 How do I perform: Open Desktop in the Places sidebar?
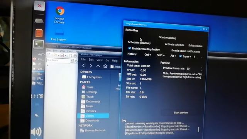click(89, 92)
